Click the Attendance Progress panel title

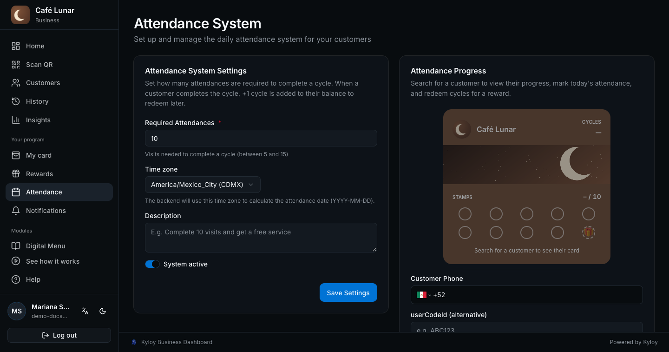pyautogui.click(x=448, y=71)
